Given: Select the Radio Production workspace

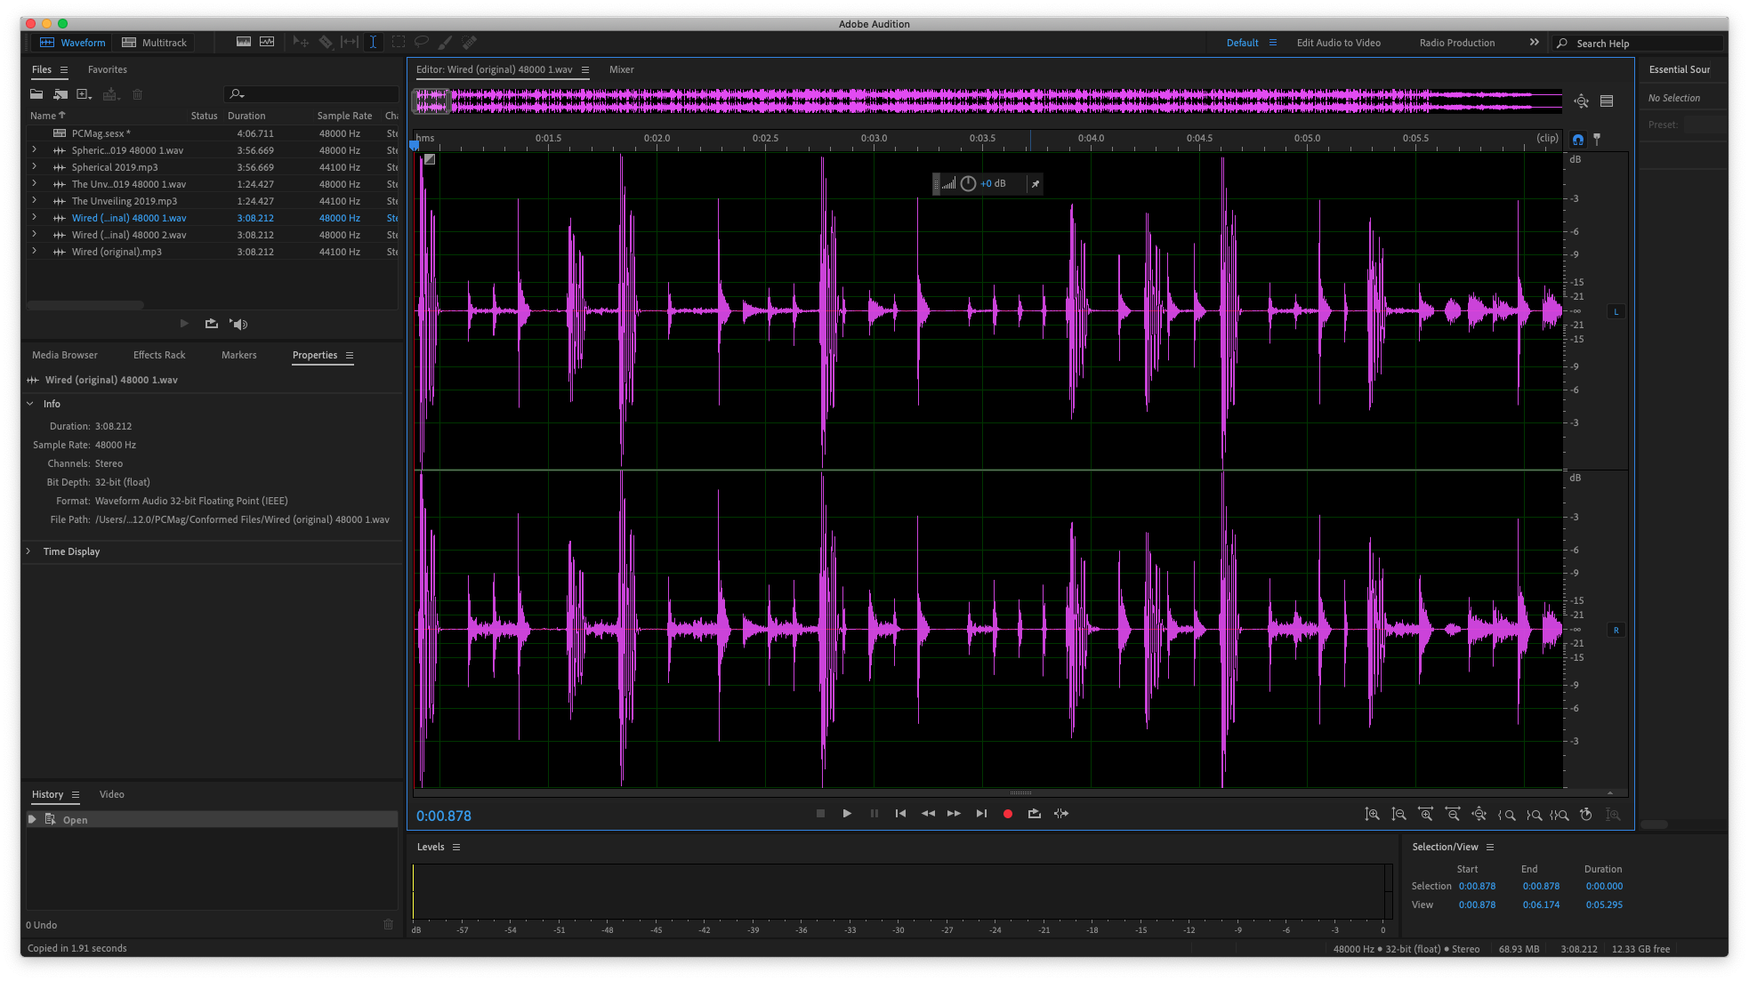Looking at the screenshot, I should coord(1457,43).
